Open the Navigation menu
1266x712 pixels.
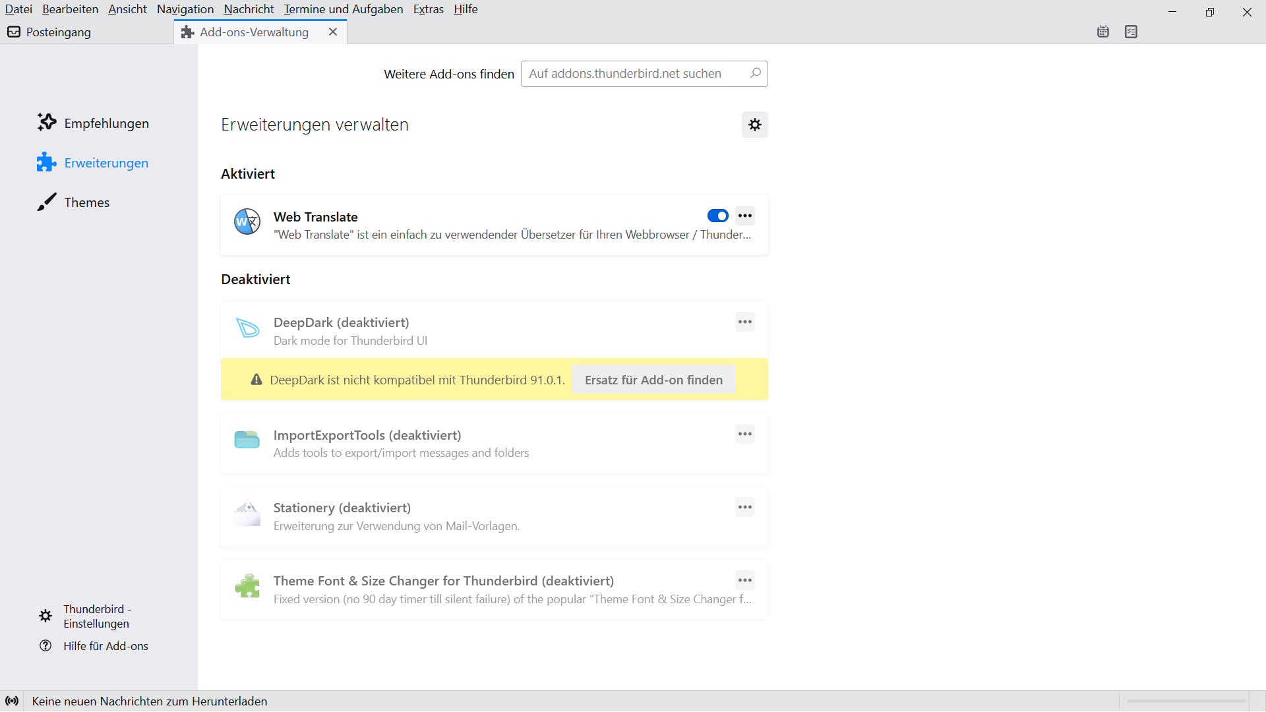pyautogui.click(x=185, y=9)
